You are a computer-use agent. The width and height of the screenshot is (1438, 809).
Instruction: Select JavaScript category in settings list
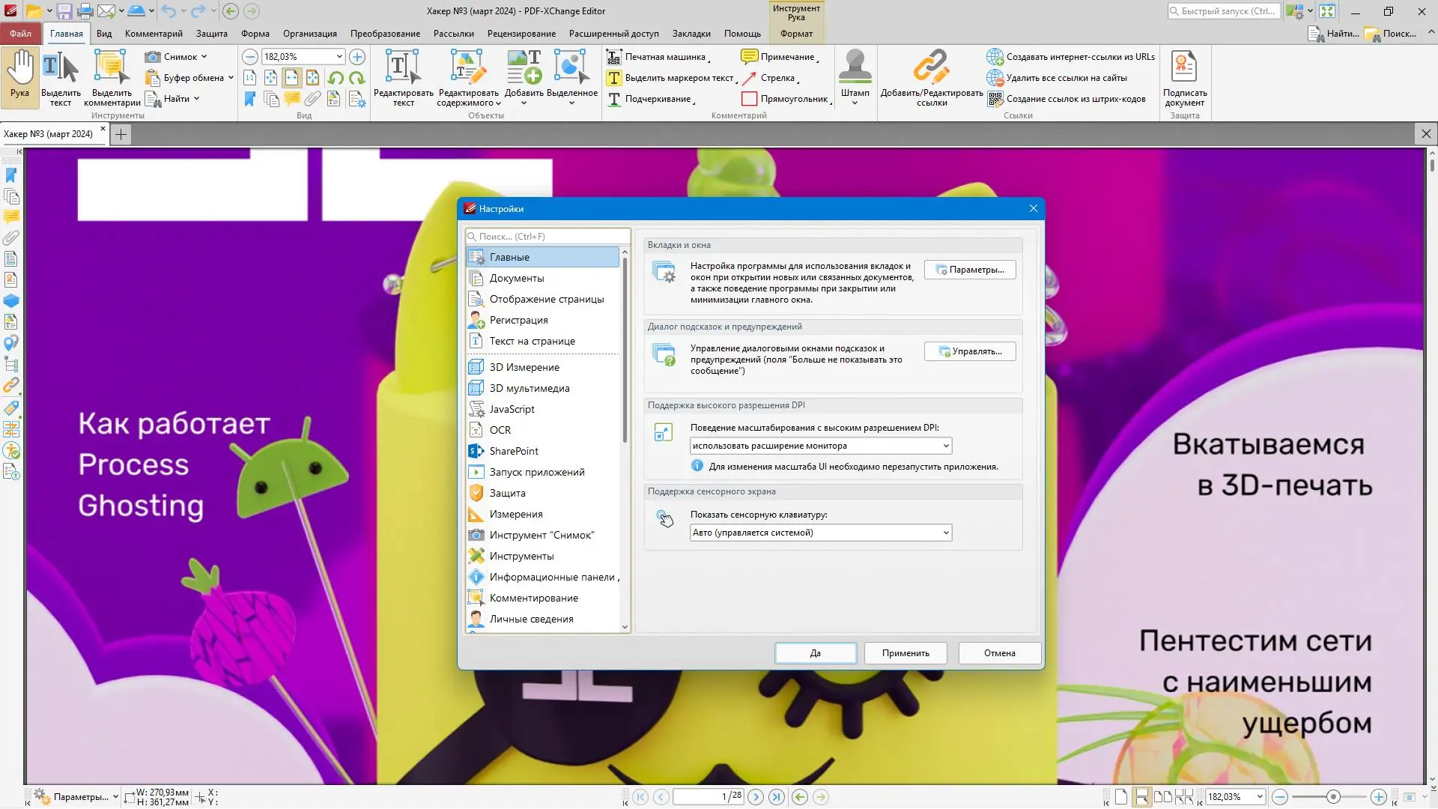(512, 409)
